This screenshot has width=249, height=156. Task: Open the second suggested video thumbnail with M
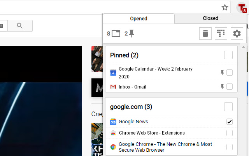97,88
